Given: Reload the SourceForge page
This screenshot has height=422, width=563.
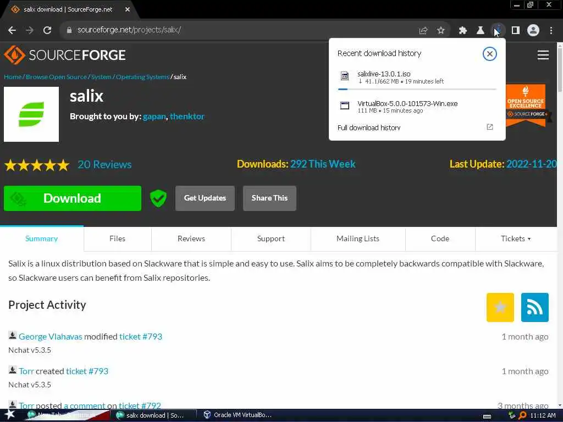Looking at the screenshot, I should point(47,30).
